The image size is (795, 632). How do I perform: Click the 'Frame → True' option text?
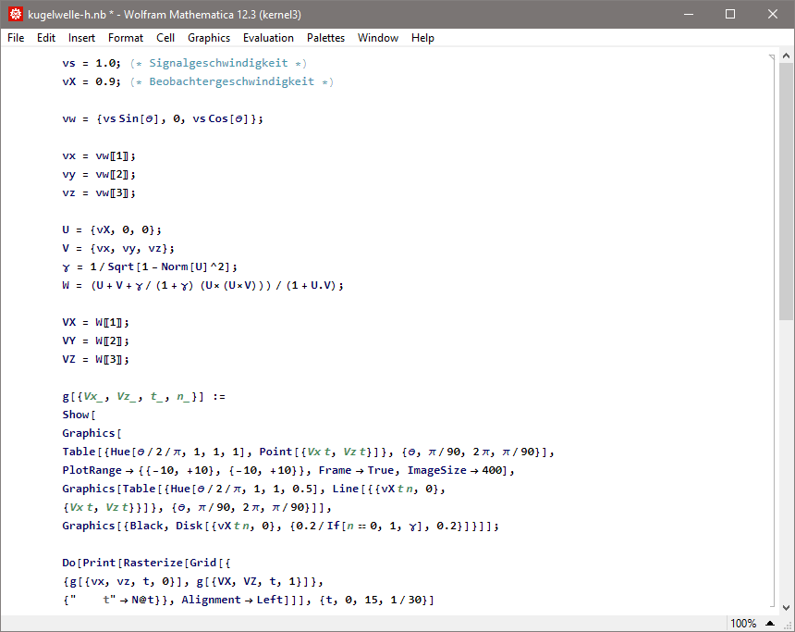[356, 471]
